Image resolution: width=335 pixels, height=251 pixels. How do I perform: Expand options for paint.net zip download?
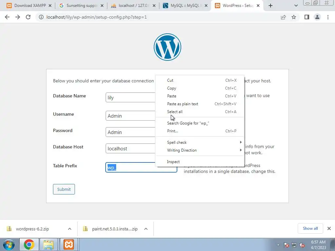(146, 229)
